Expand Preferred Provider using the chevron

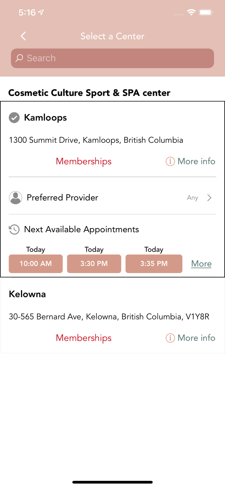coord(209,197)
